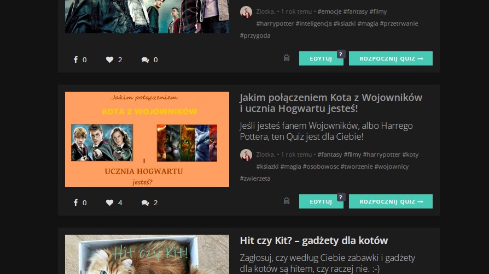Browse the #zwierzeta tag
489x274 pixels.
click(x=255, y=178)
